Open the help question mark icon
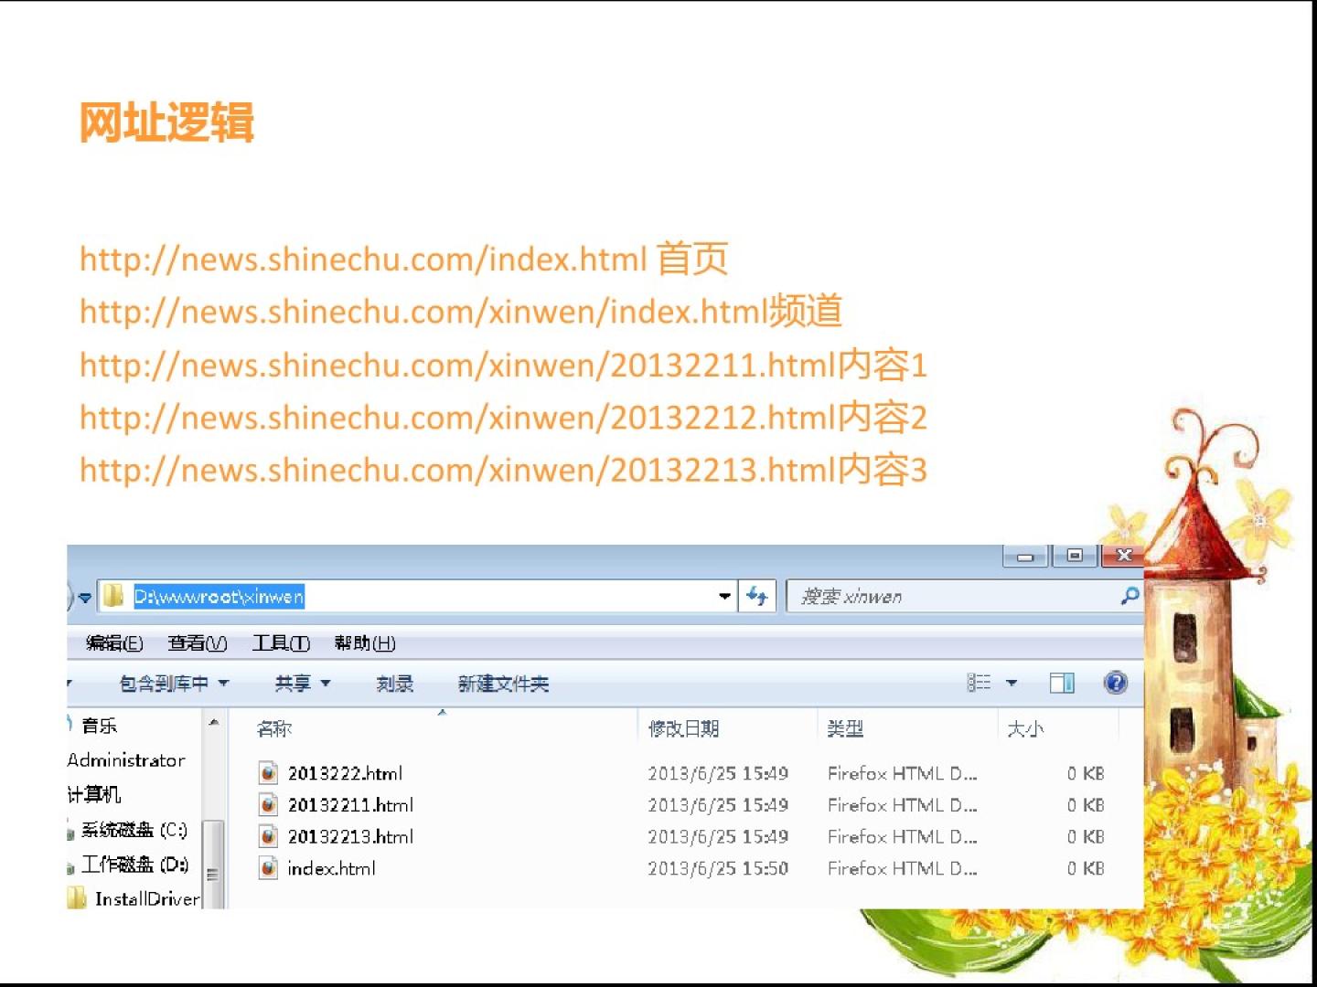 tap(1115, 683)
